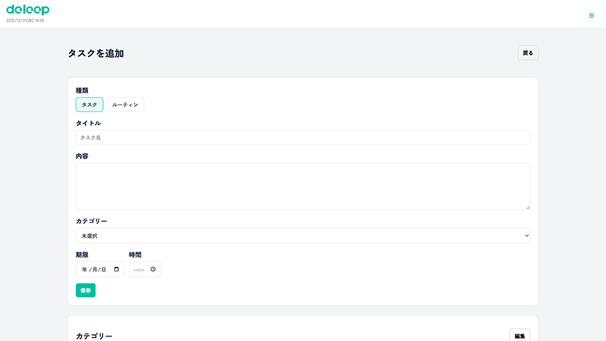Viewport: 606px width, 341px height.
Task: Click the 年/月/日 date field
Action: 94,269
